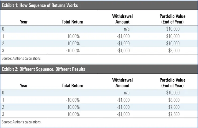Screen dimensions: 198x128
Task: Click the source note under Exhibit 2
Action: [22, 122]
